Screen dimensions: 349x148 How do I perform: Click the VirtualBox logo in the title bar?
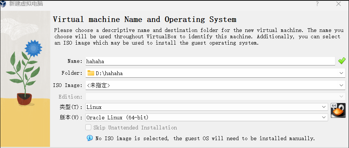[3, 4]
